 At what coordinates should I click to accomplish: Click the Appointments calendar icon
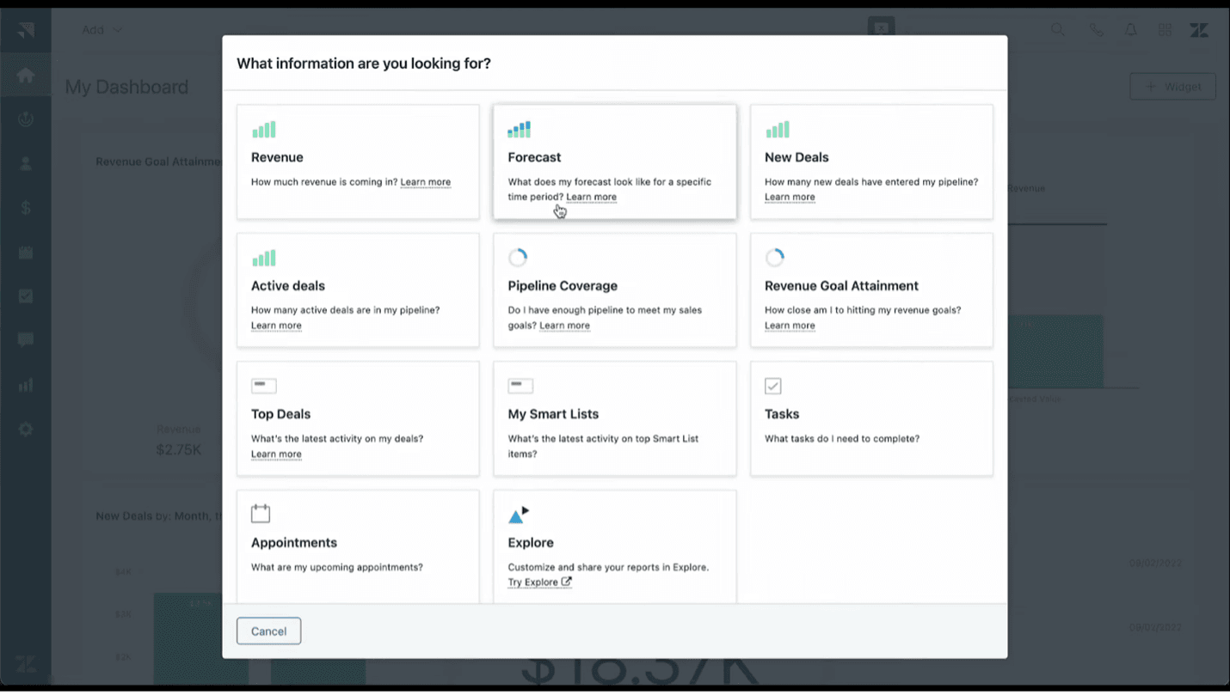tap(261, 514)
